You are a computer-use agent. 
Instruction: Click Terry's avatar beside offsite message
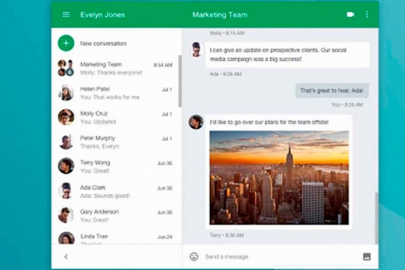196,122
